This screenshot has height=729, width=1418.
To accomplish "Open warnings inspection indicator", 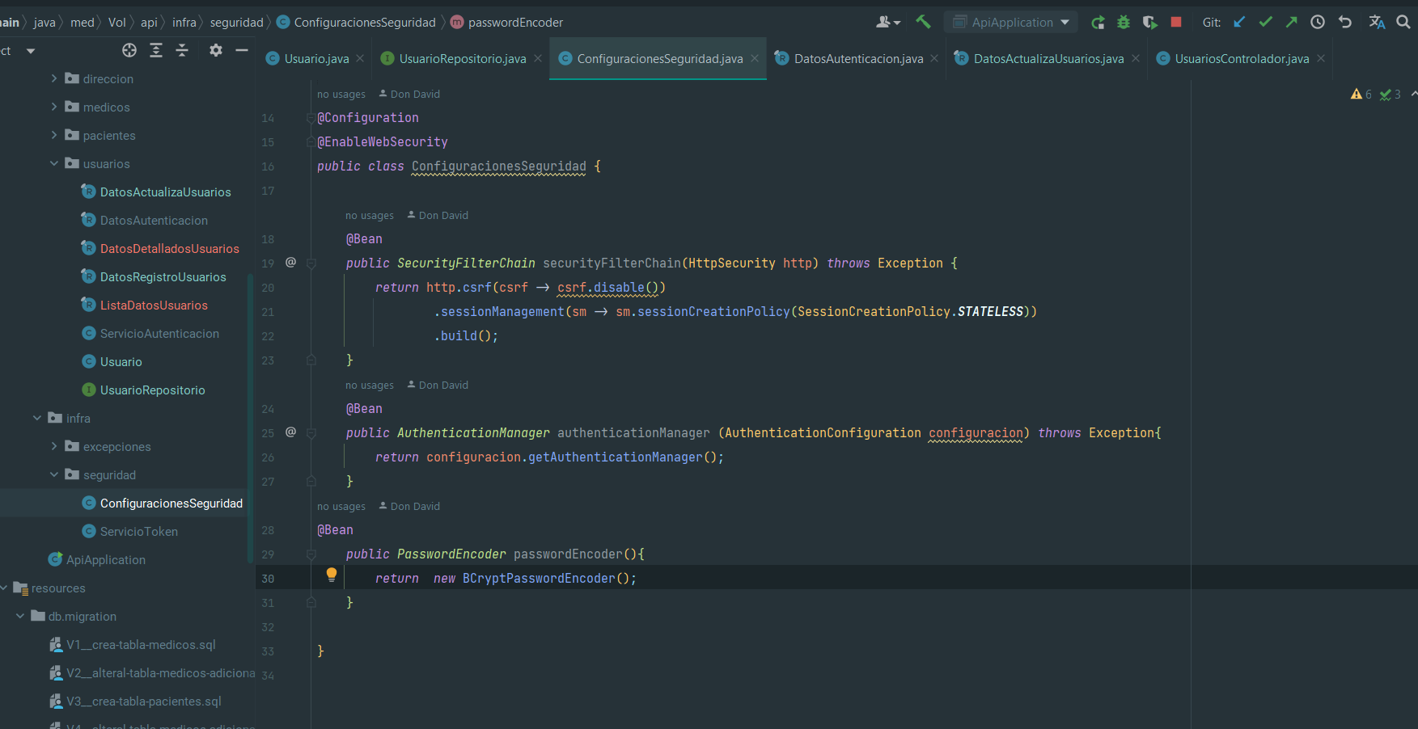I will pos(1361,95).
